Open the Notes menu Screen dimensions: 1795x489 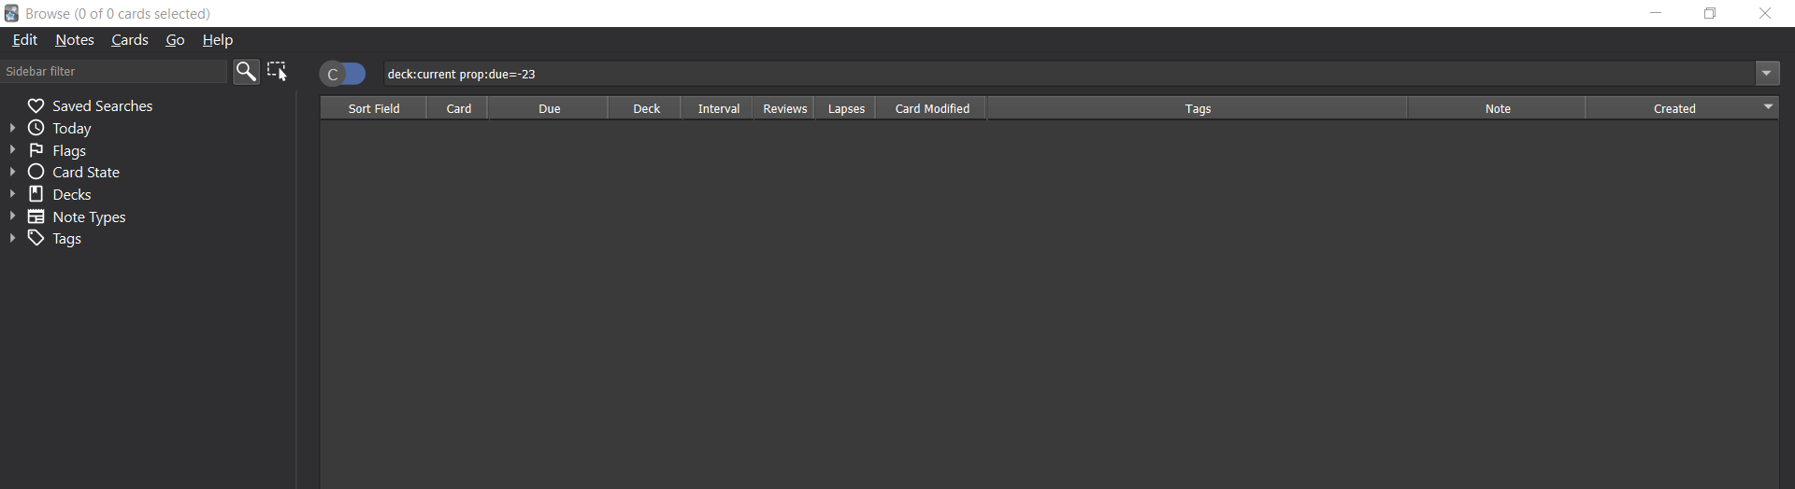(75, 40)
